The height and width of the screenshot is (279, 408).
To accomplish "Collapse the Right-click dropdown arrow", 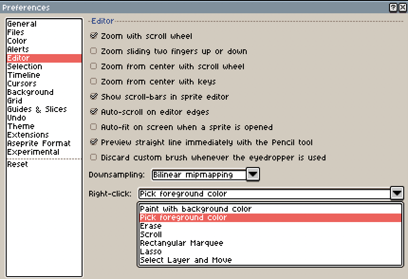I will (x=397, y=194).
